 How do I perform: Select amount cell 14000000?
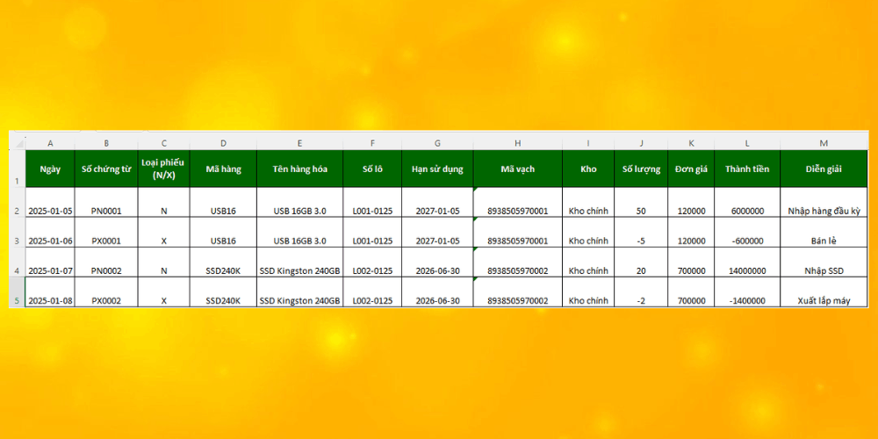pyautogui.click(x=747, y=262)
